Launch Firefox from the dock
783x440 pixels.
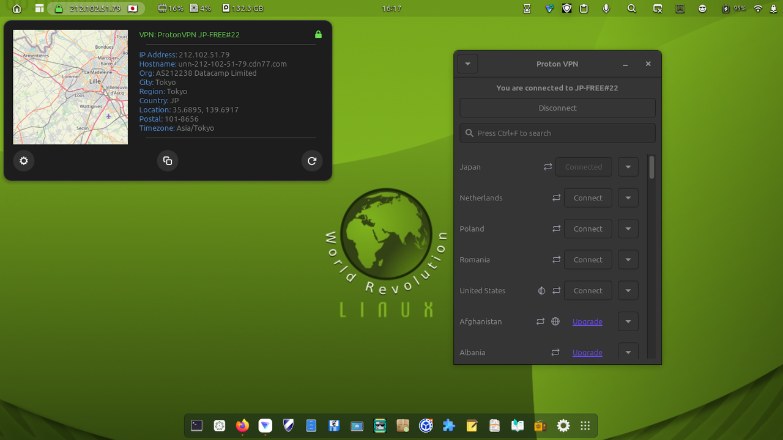(x=242, y=425)
